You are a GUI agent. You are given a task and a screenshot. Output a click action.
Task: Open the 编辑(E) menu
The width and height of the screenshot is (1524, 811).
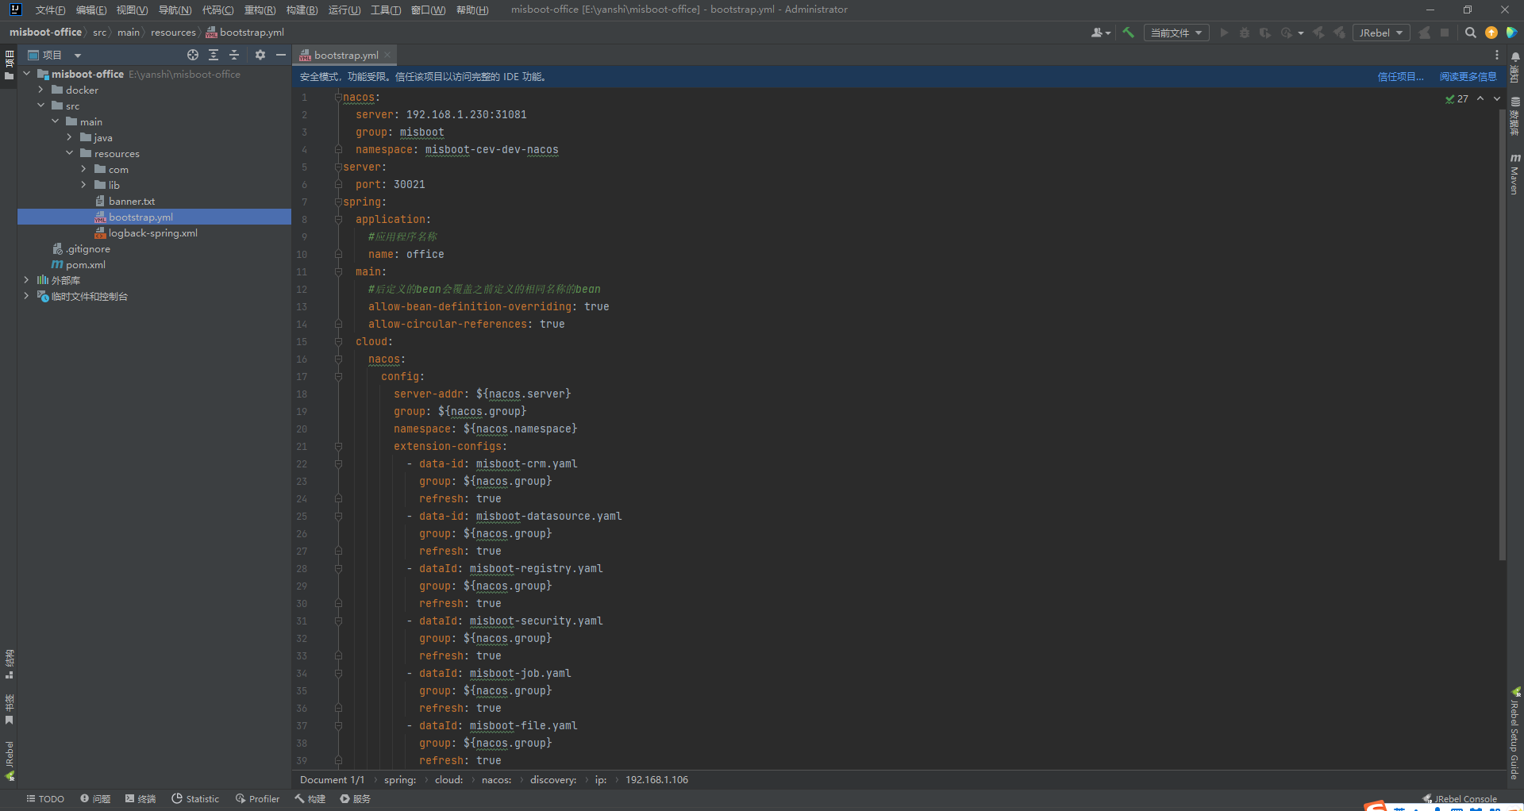[90, 10]
